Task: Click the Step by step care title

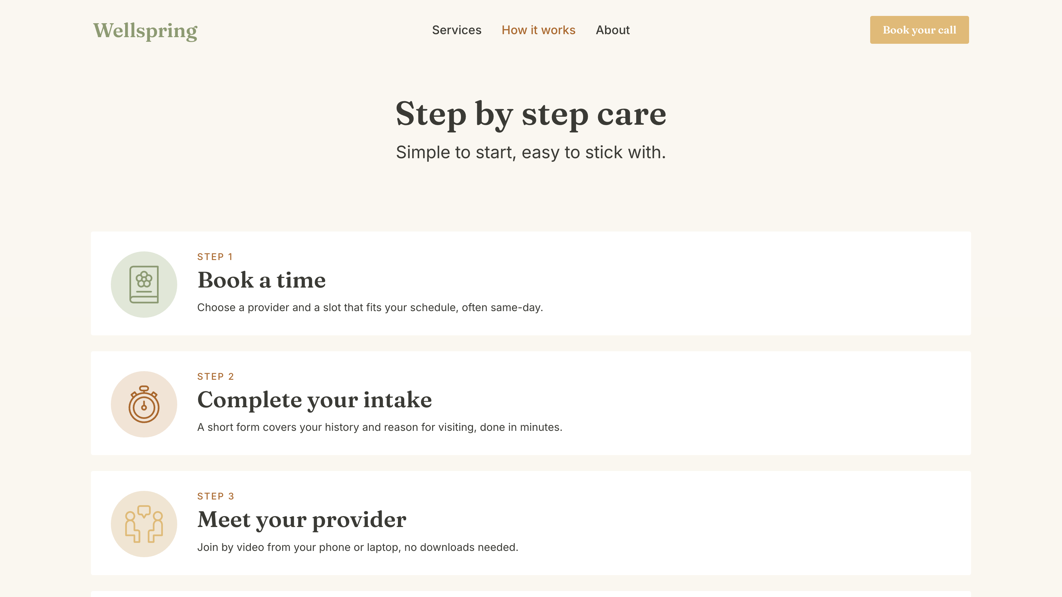Action: 531,114
